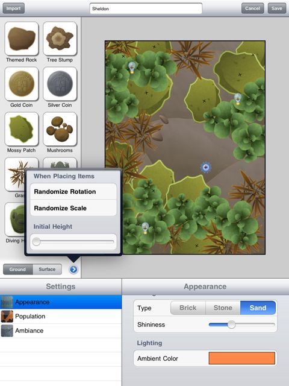Image resolution: width=289 pixels, height=386 pixels.
Task: Set ground type to Stone
Action: [223, 308]
